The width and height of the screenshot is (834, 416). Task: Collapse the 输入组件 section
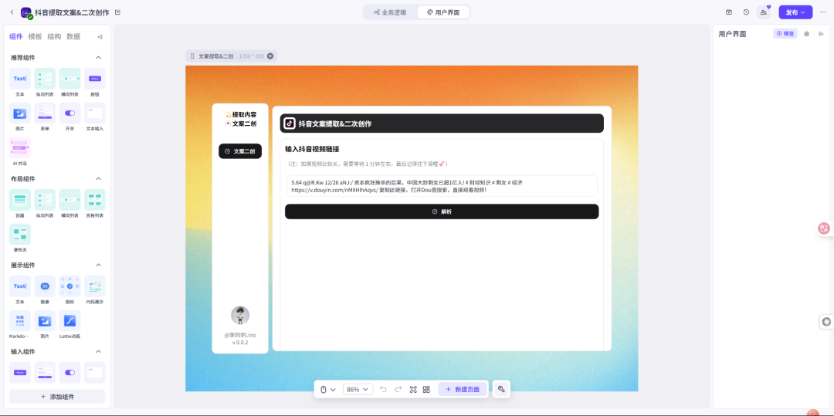click(x=98, y=352)
